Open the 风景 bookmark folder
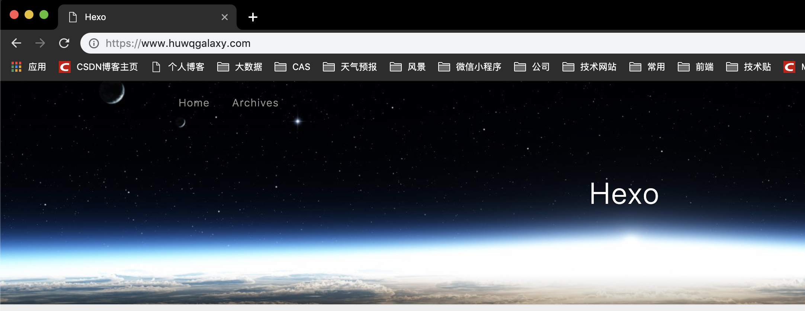805x311 pixels. (x=408, y=67)
